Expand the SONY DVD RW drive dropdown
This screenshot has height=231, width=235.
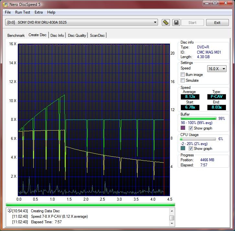click(x=155, y=23)
